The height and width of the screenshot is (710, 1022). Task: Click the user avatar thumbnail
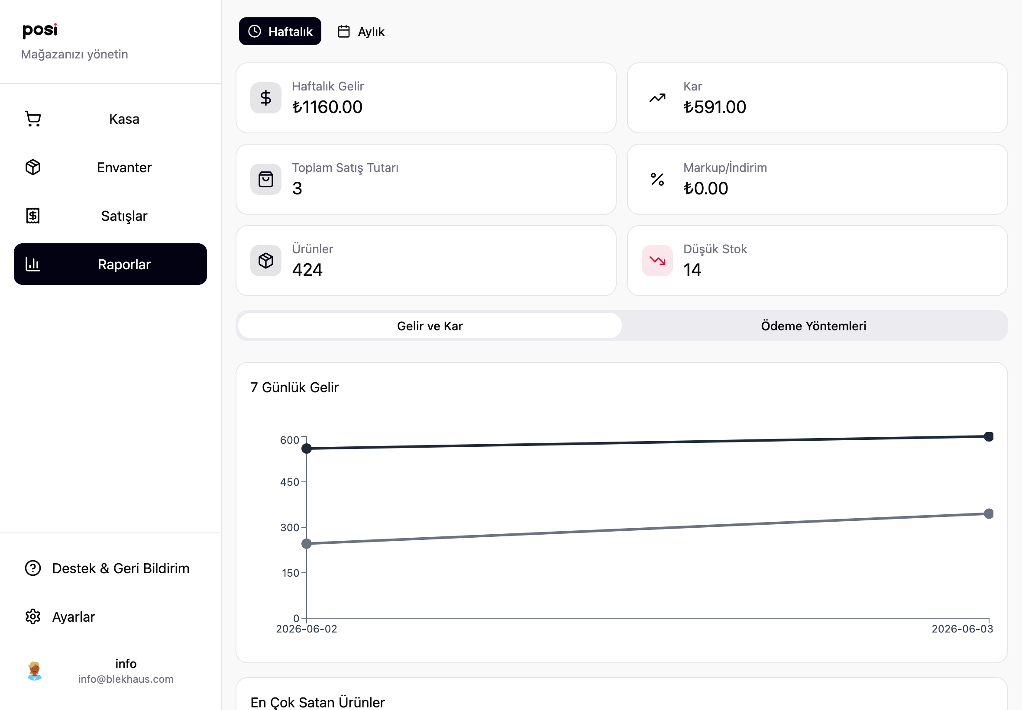34,671
